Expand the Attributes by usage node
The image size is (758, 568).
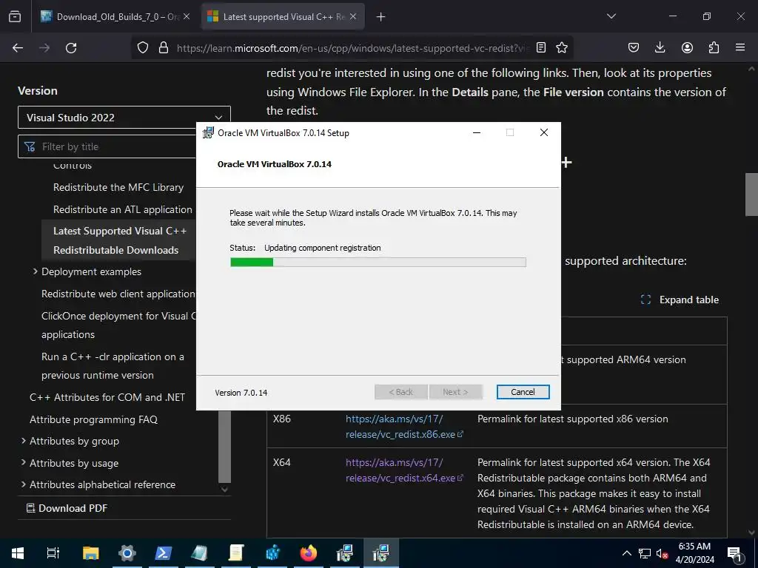23,462
